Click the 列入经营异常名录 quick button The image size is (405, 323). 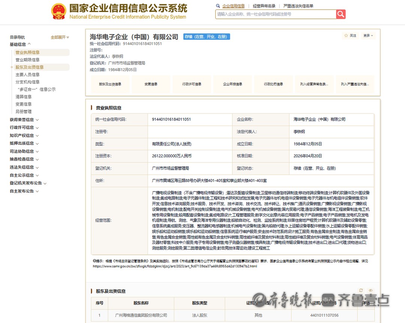314,84
